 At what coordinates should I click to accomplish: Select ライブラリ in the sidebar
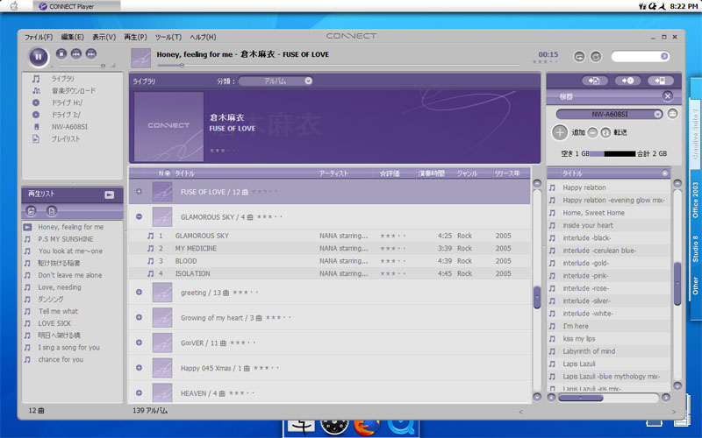click(x=62, y=79)
